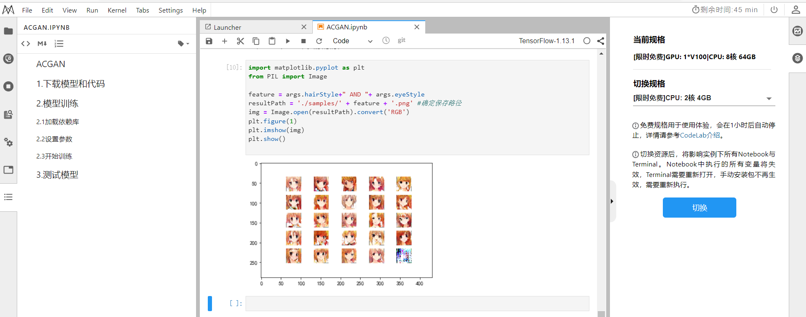Open the file browser sidebar icon
806x317 pixels.
pyautogui.click(x=8, y=31)
